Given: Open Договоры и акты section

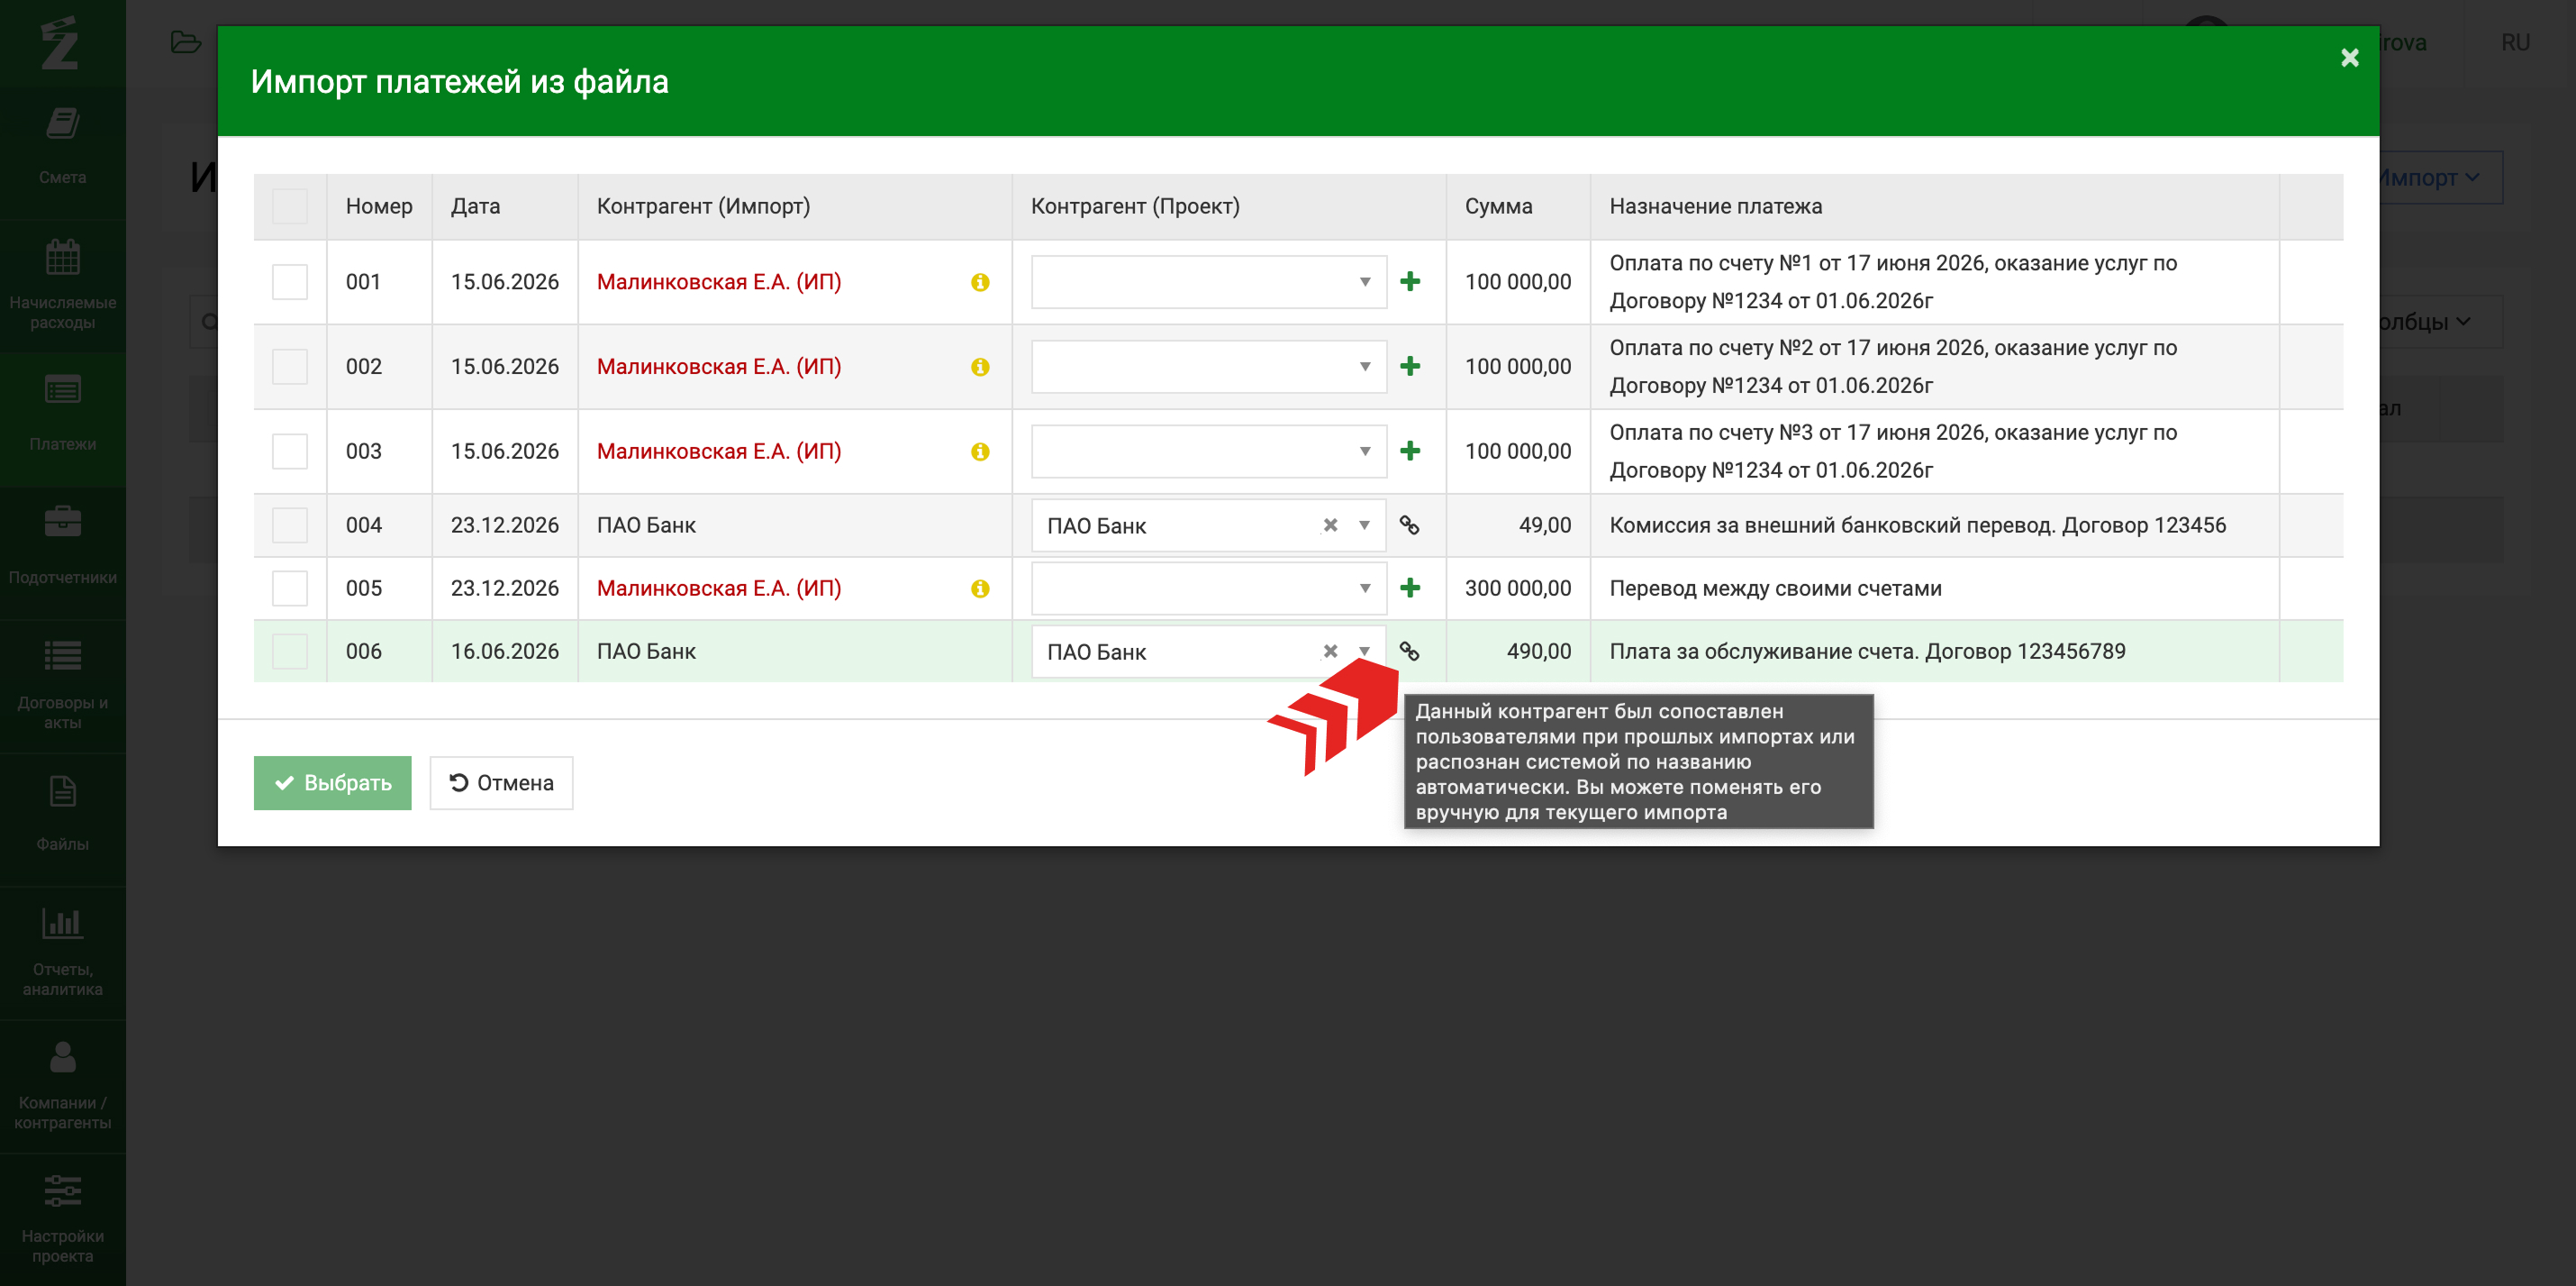Looking at the screenshot, I should click(63, 685).
